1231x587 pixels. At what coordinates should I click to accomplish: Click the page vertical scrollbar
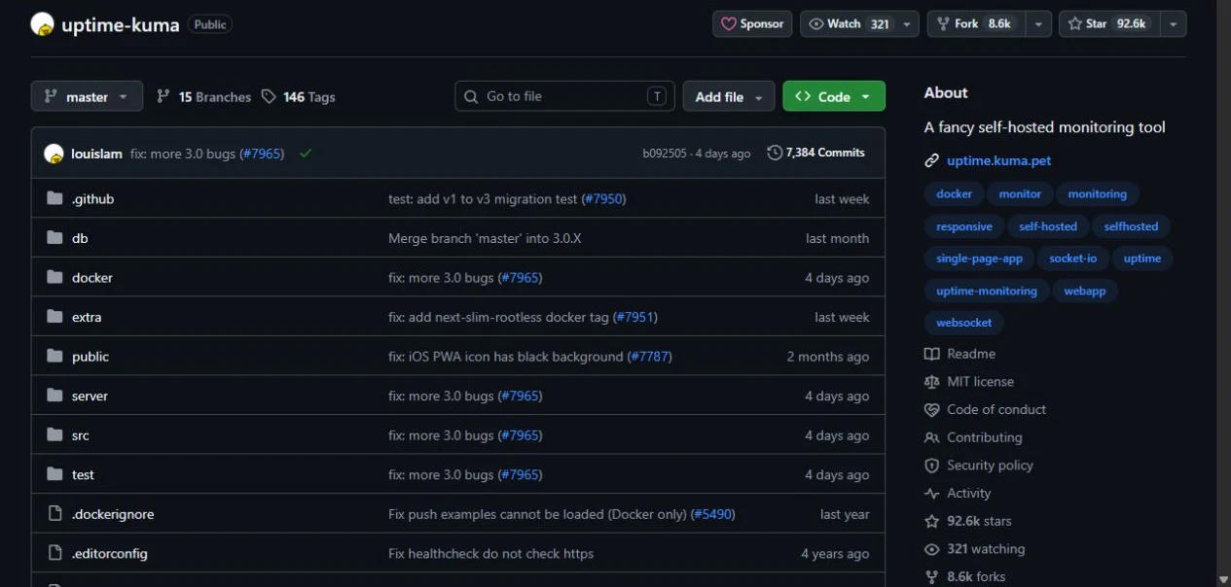(1223, 293)
